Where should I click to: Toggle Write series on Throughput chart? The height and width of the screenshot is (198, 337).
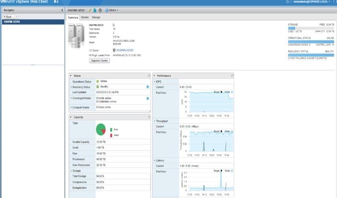pos(228,131)
